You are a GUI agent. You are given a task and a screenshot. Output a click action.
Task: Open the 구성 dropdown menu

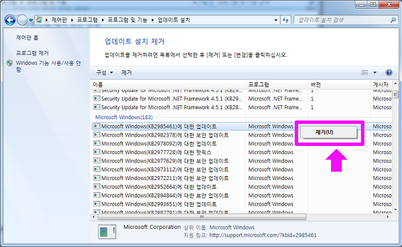click(x=105, y=73)
